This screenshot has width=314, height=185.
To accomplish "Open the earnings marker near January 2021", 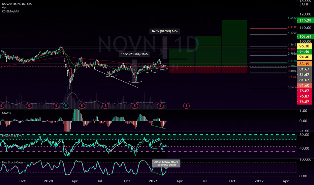I will tap(160, 105).
